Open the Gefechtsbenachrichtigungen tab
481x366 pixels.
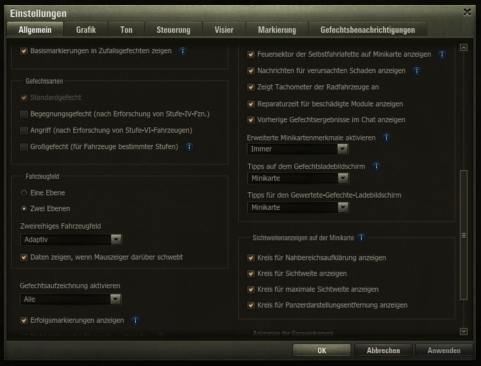pos(368,30)
